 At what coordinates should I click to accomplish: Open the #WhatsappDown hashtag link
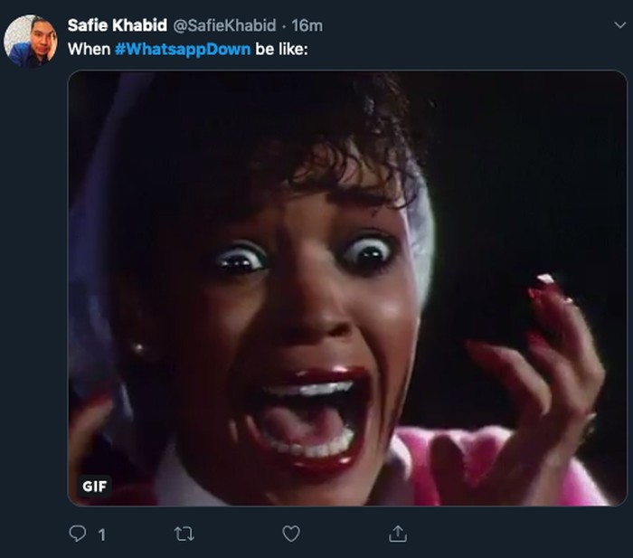[x=183, y=48]
